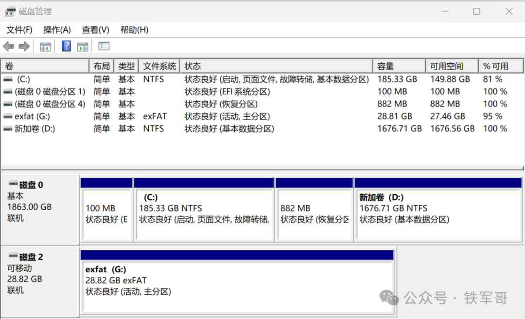Select the (C:) volume row
This screenshot has height=319, width=525.
(x=262, y=79)
